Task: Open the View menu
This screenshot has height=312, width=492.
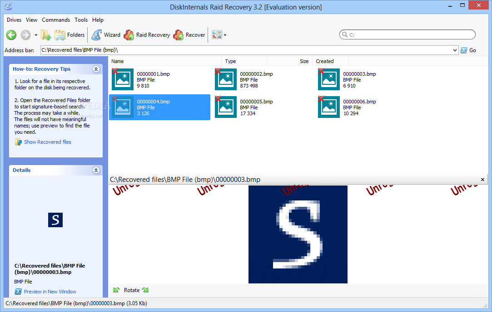Action: pyautogui.click(x=31, y=20)
